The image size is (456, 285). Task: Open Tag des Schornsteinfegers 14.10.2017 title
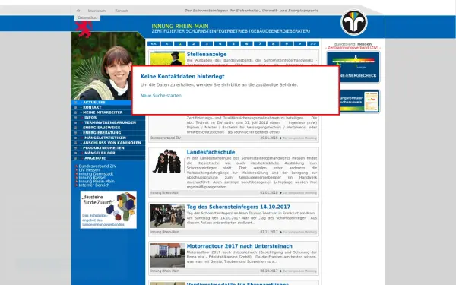click(239, 207)
